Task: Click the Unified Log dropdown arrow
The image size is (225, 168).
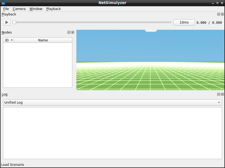Action: pos(219,102)
